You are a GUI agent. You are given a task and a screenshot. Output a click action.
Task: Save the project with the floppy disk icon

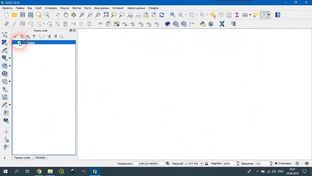click(22, 15)
